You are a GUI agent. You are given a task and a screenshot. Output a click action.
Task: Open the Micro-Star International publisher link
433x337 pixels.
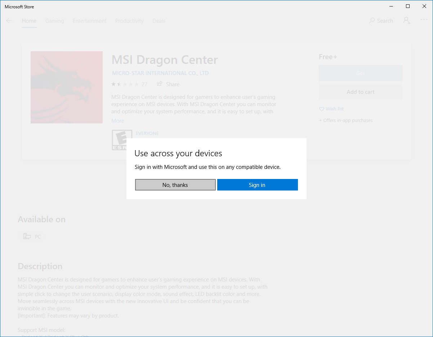(160, 73)
